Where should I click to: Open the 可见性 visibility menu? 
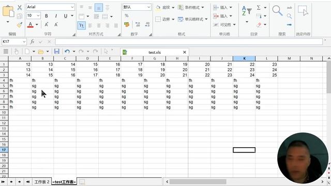(x=224, y=25)
